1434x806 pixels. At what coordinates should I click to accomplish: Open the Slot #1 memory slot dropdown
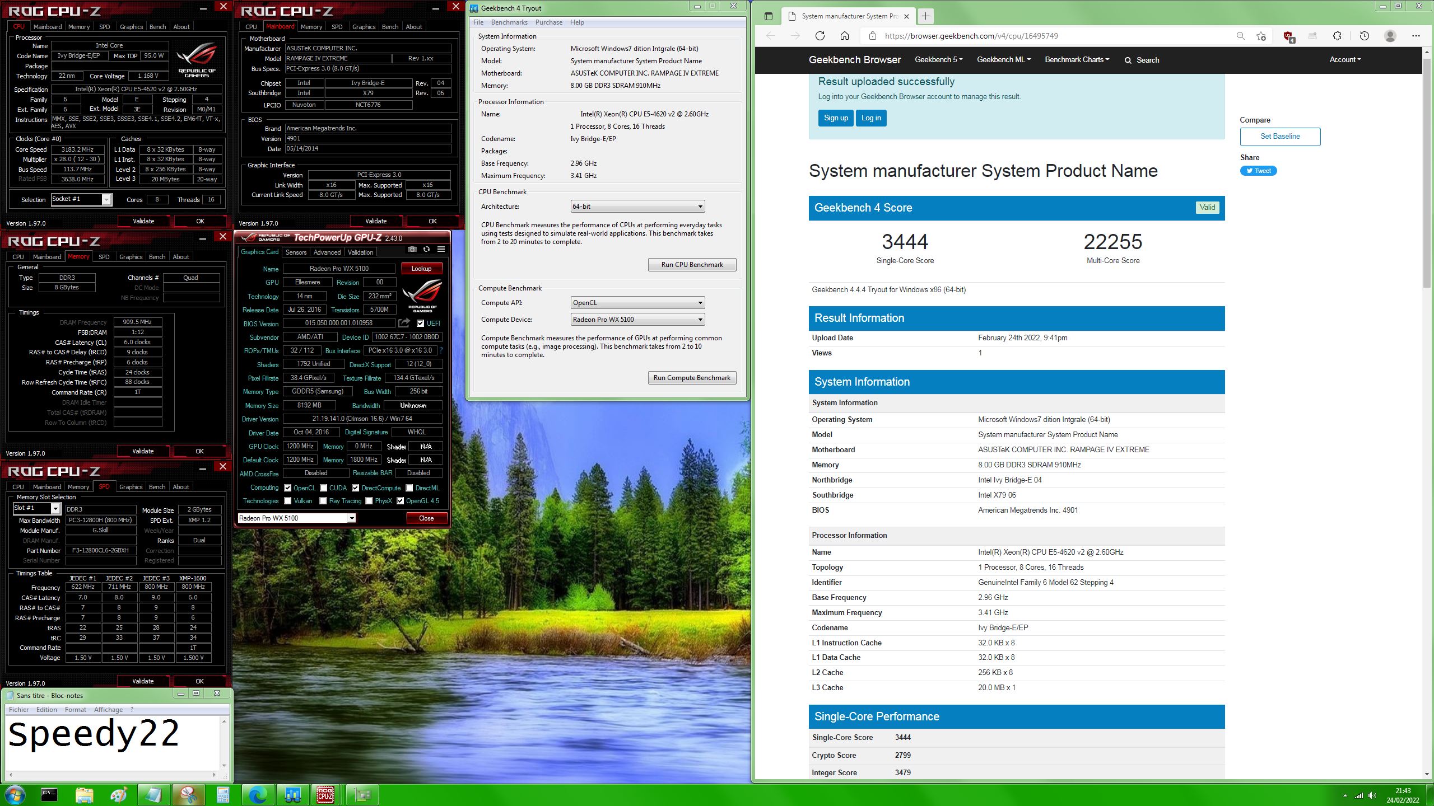(x=36, y=508)
